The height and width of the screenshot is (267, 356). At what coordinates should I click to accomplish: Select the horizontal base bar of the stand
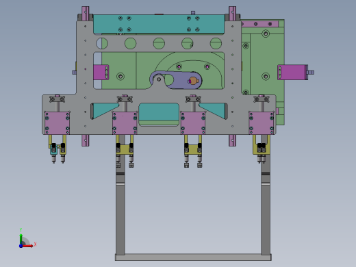[193, 257]
